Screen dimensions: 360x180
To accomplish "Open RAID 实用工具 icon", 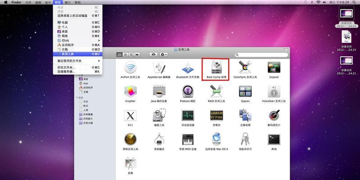I will point(216,91).
